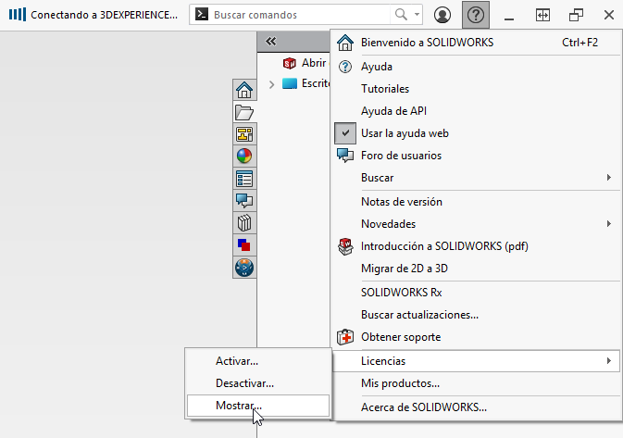Viewport: 623px width, 438px height.
Task: Expand the Buscar submenu arrow
Action: click(x=609, y=177)
